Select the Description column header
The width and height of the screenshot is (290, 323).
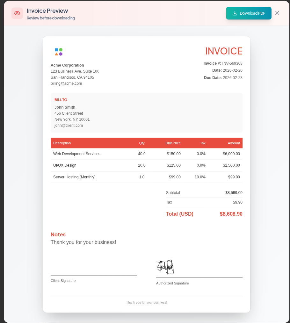click(x=62, y=143)
